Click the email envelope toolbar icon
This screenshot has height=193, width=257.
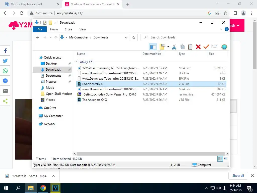tap(214, 47)
